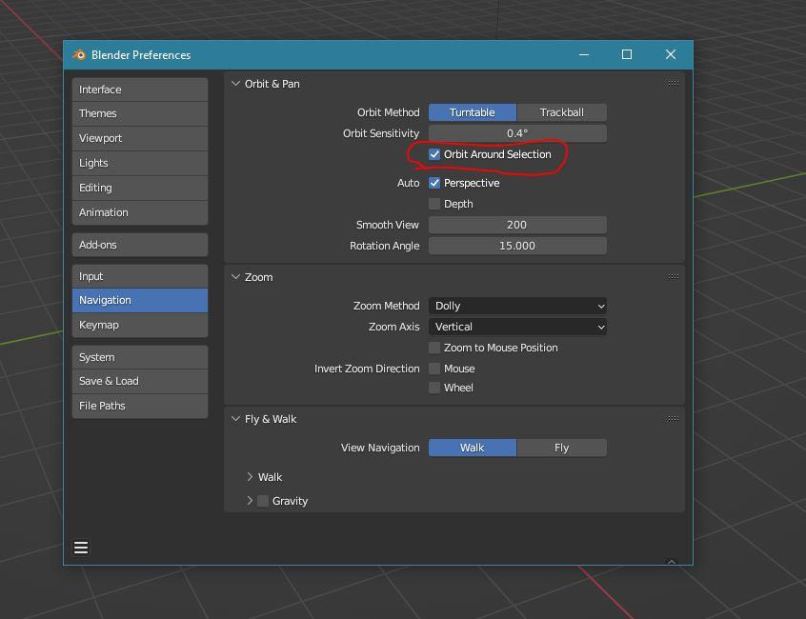Viewport: 806px width, 619px height.
Task: Open the System preferences tab
Action: tap(140, 357)
